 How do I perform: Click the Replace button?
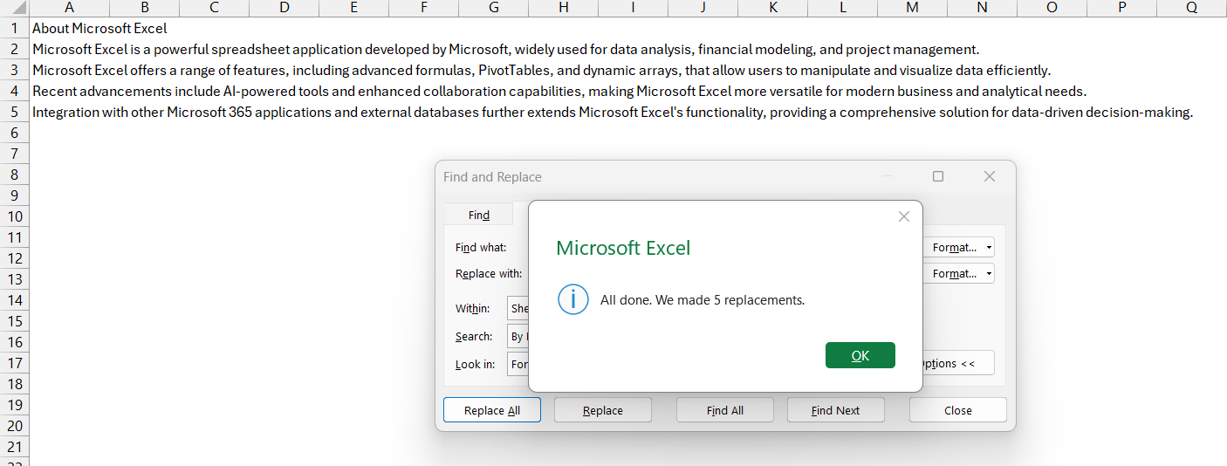pyautogui.click(x=603, y=410)
